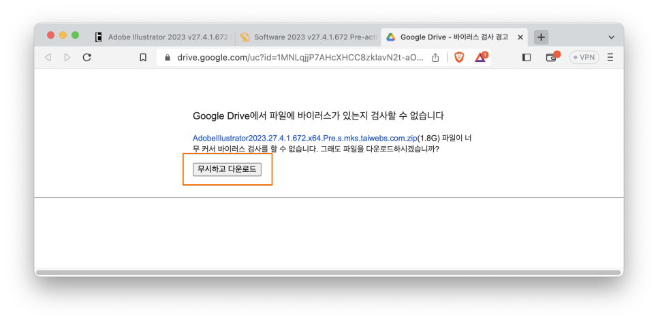Click the browser back arrow

click(48, 57)
